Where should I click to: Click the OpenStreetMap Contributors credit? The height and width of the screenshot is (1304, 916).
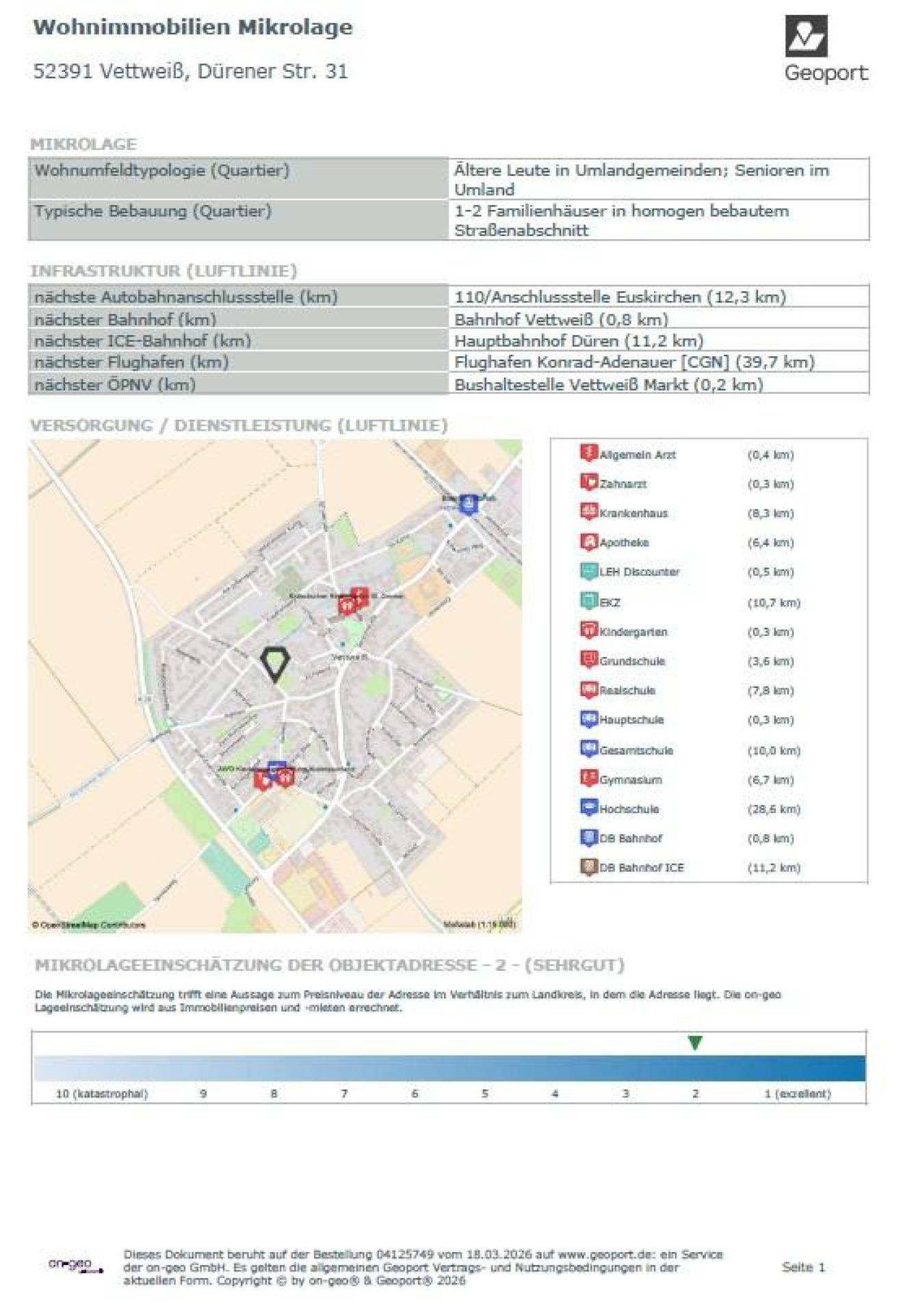[x=88, y=925]
